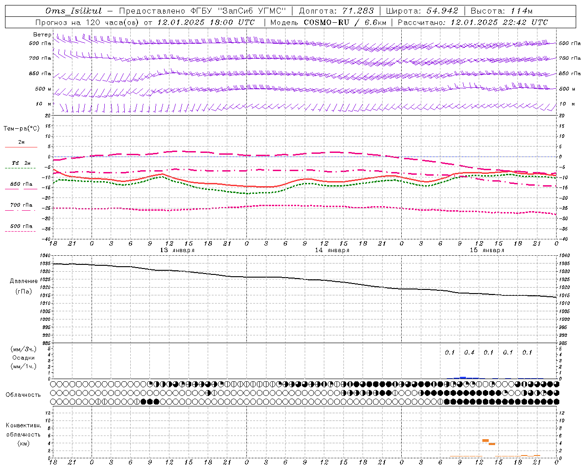
Task: Click the 1040 label on left pressure axis
Action: (x=46, y=256)
